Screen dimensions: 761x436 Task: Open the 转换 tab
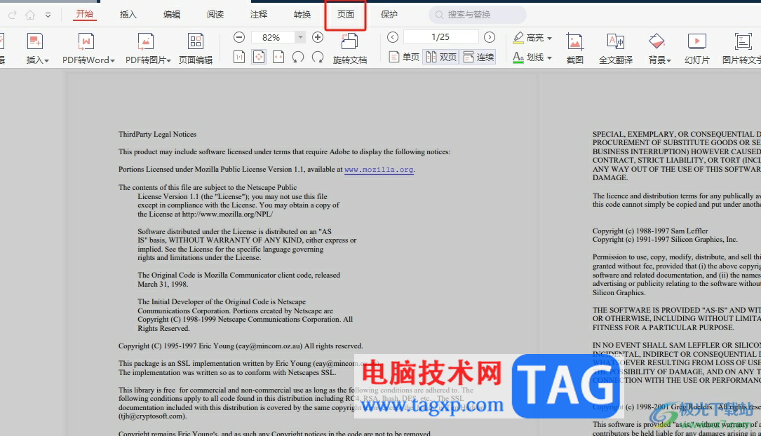tap(302, 15)
